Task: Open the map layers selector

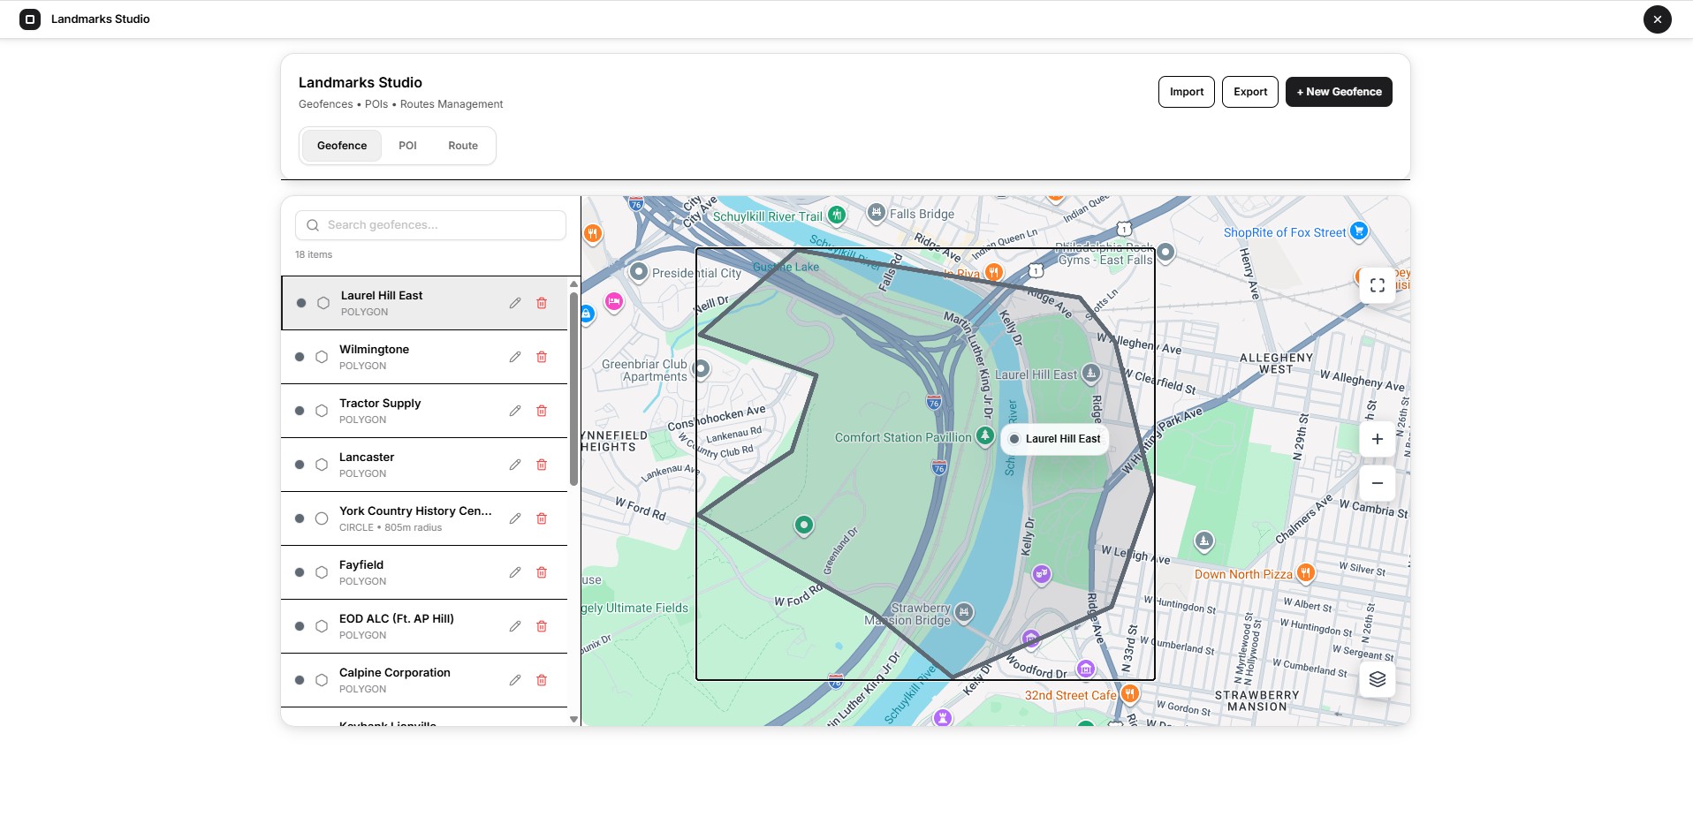Action: coord(1378,679)
